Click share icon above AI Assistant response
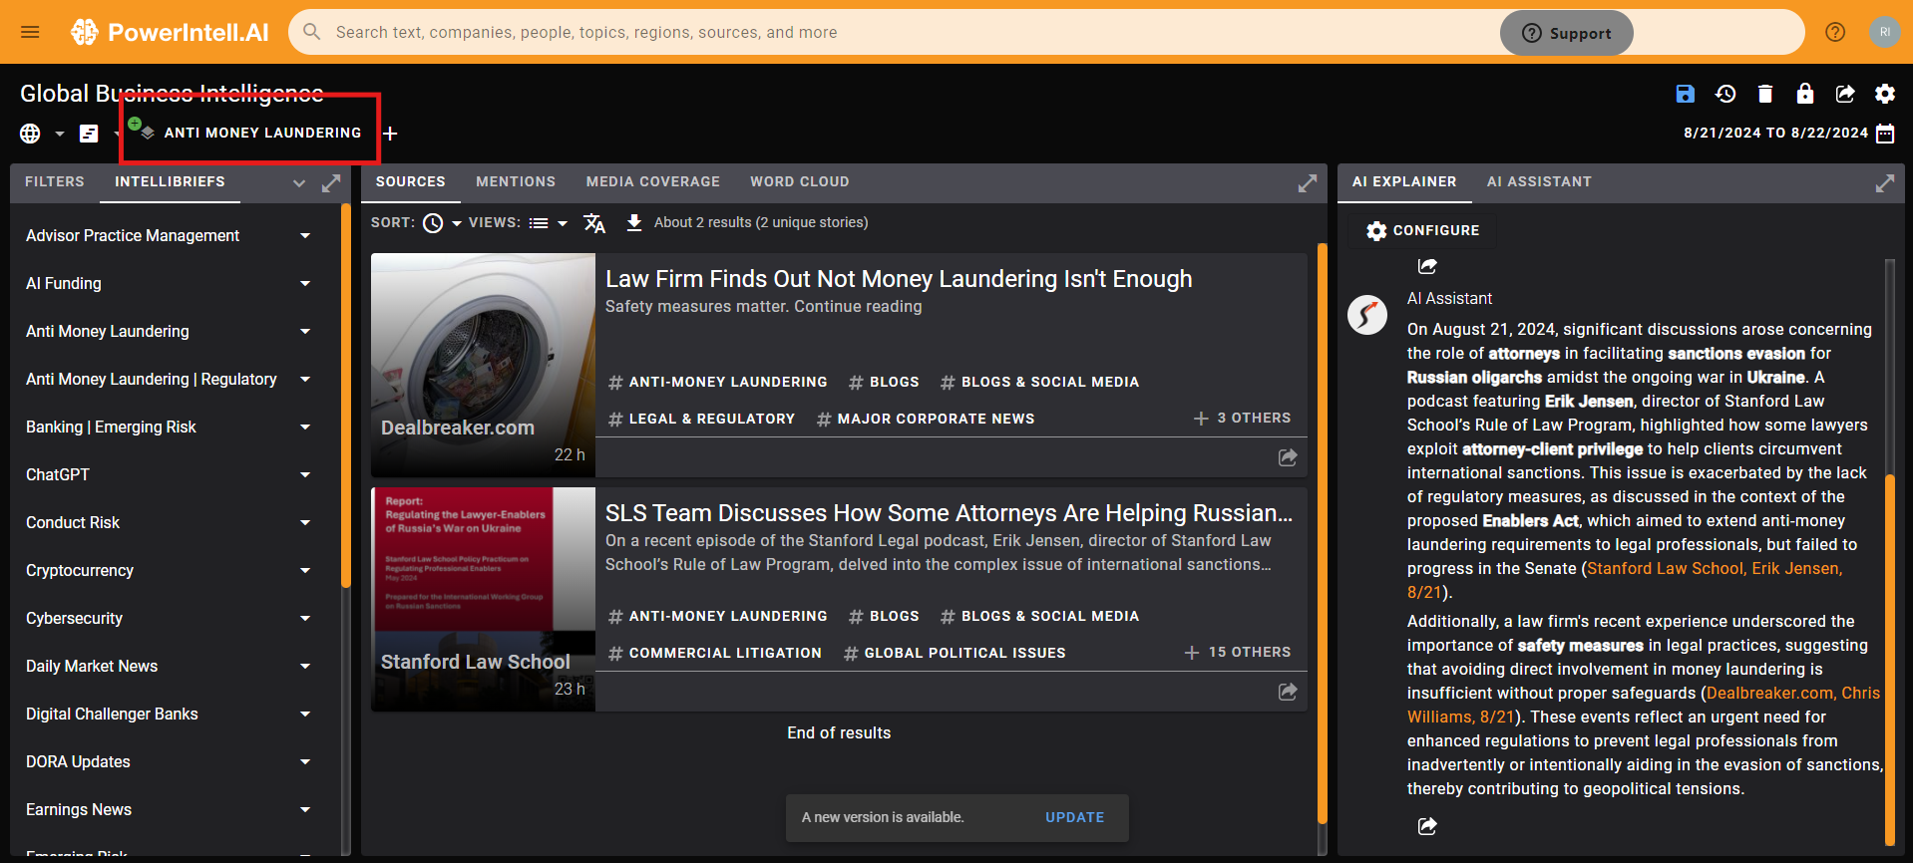This screenshot has height=863, width=1913. (x=1427, y=266)
